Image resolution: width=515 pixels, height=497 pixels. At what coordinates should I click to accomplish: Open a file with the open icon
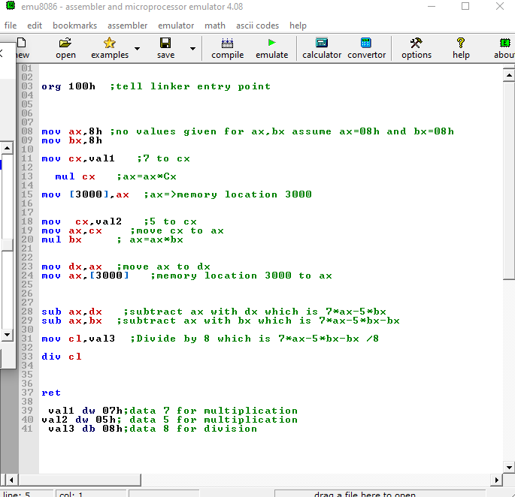65,43
